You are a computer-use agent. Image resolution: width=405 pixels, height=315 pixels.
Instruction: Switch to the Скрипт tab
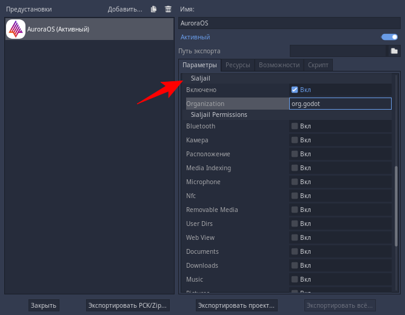coord(318,65)
